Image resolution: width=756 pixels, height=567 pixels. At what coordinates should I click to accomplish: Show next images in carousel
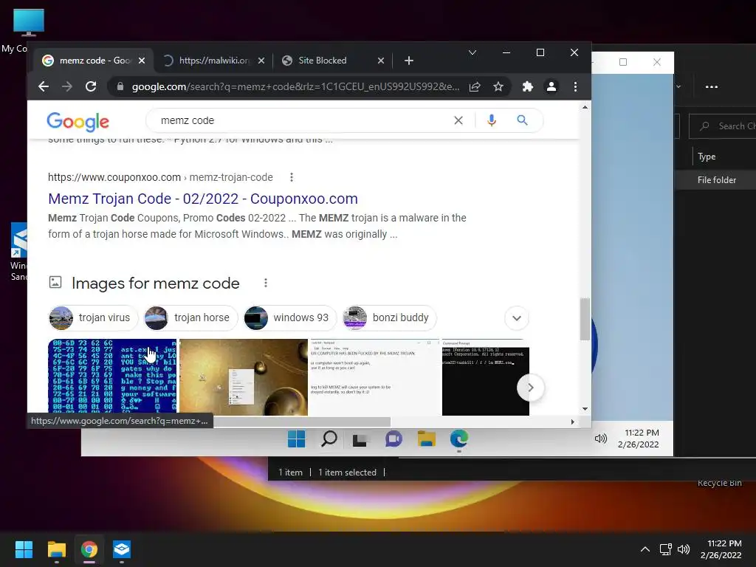pos(530,388)
